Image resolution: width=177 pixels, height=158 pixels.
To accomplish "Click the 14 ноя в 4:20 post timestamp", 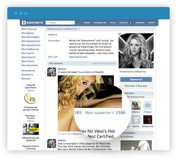I will pos(64,134).
